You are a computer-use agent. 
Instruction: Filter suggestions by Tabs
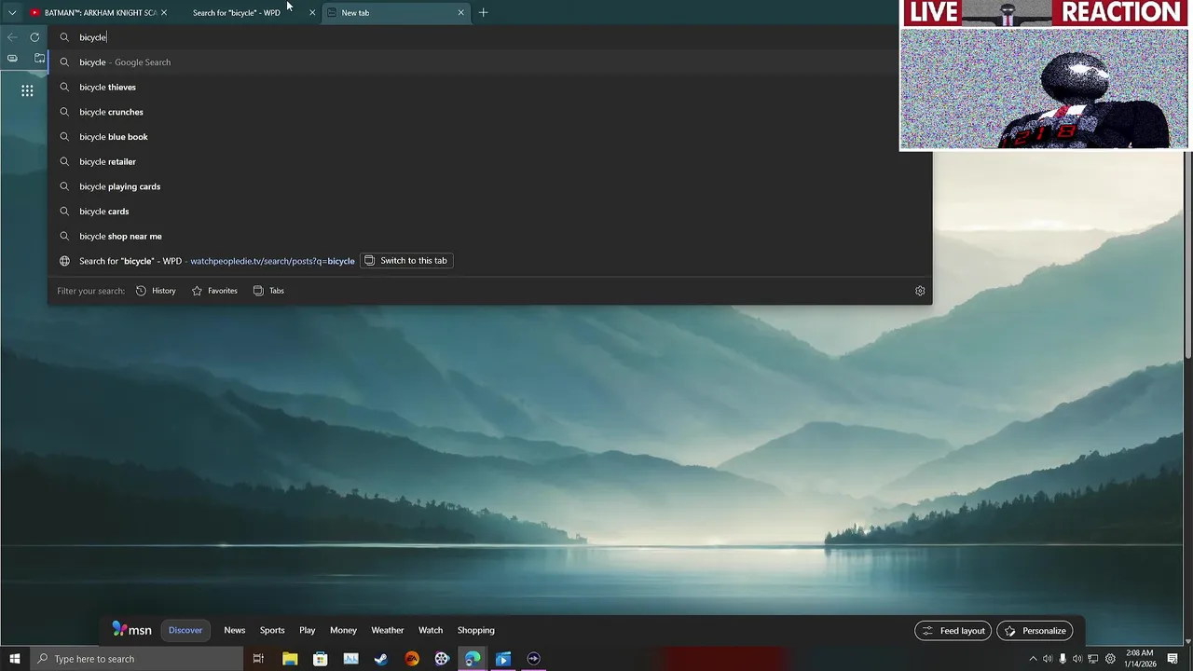click(x=268, y=291)
